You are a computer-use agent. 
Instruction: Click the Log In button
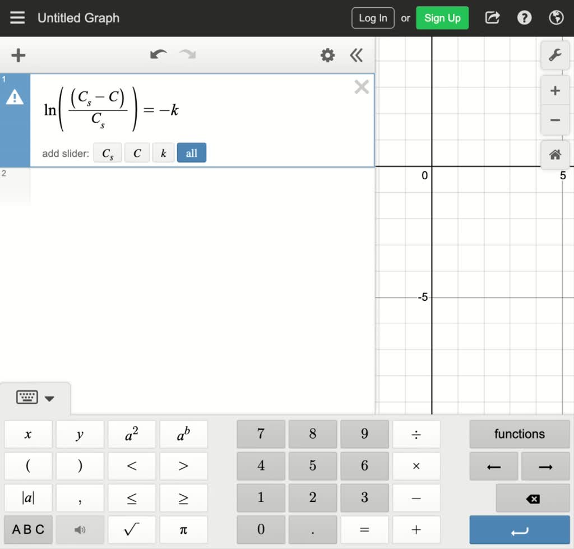[x=373, y=18]
